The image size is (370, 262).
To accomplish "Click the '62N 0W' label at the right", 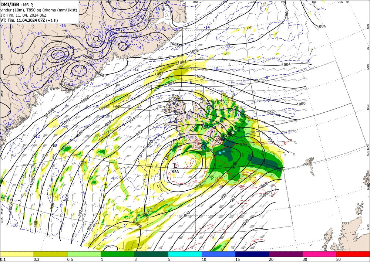I will (x=368, y=151).
